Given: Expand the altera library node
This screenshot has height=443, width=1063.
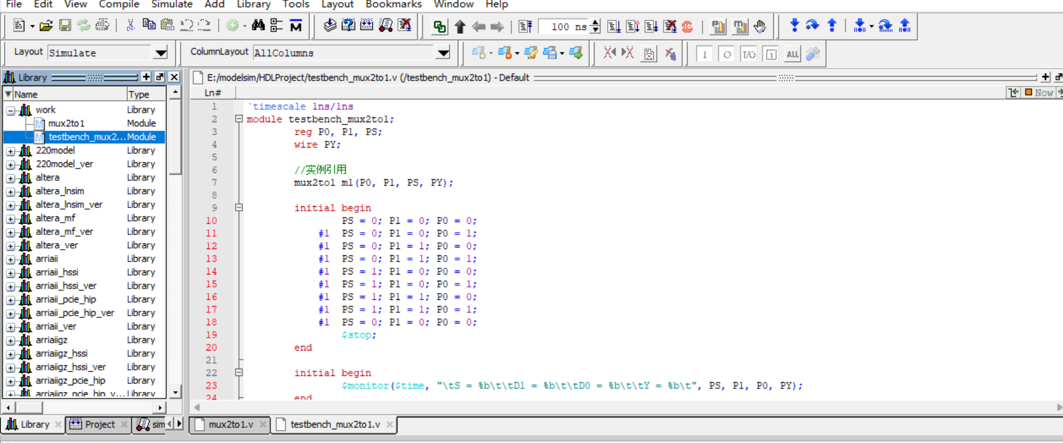Looking at the screenshot, I should 11,178.
